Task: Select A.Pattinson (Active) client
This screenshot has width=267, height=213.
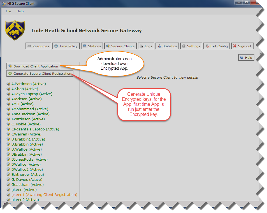Action: tap(28, 84)
